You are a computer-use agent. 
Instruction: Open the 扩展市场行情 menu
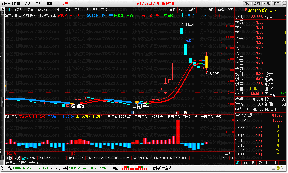10,4
